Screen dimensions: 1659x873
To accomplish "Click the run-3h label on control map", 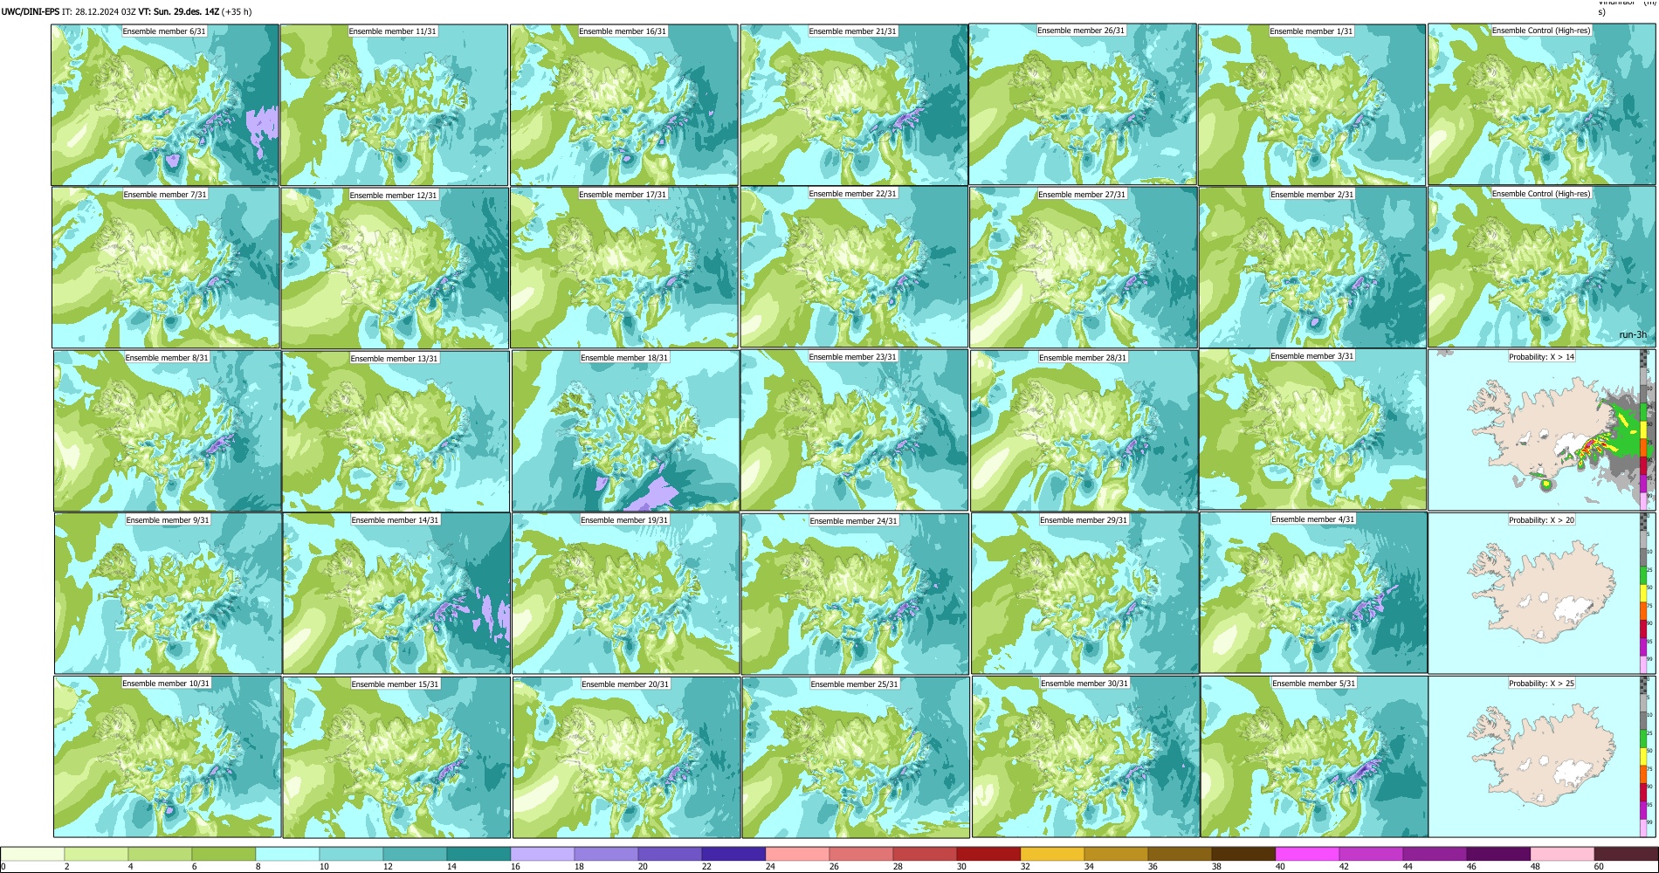I will click(1632, 335).
